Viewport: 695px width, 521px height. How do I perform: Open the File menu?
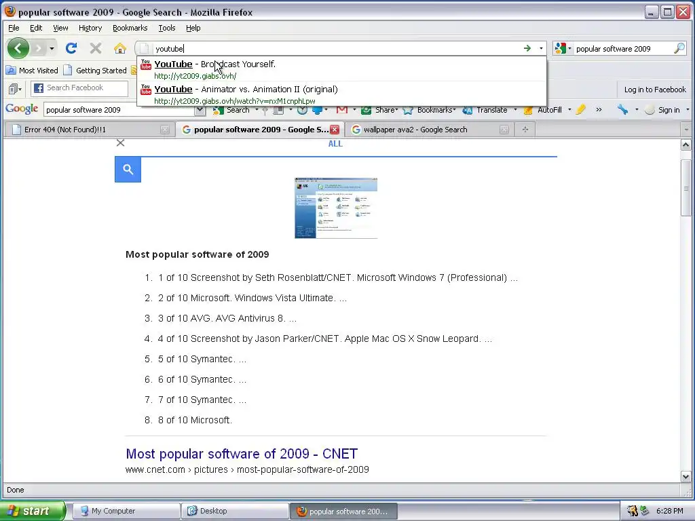[14, 28]
